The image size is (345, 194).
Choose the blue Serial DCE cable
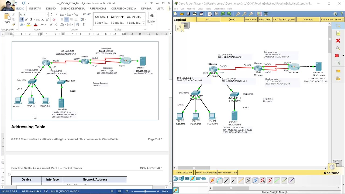point(256,180)
